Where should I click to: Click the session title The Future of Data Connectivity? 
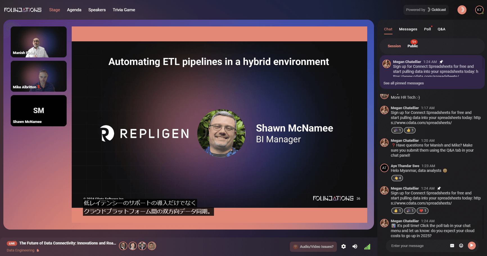point(67,243)
